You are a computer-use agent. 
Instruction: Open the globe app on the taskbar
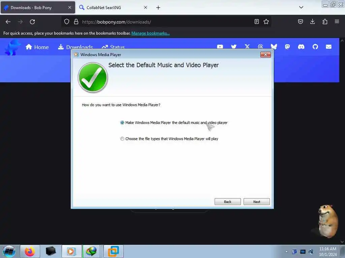92,251
